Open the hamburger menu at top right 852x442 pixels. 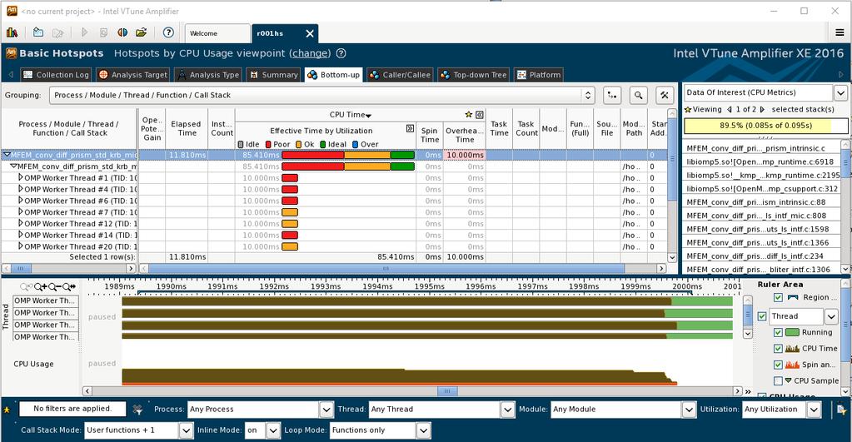[x=840, y=33]
